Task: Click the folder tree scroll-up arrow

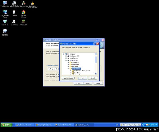Action: click(x=96, y=54)
